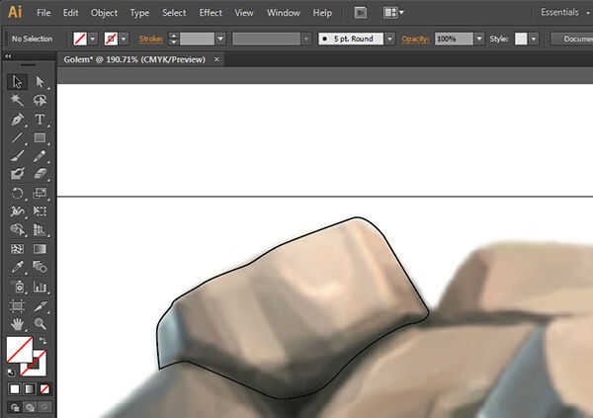Open the Type menu

pyautogui.click(x=139, y=13)
